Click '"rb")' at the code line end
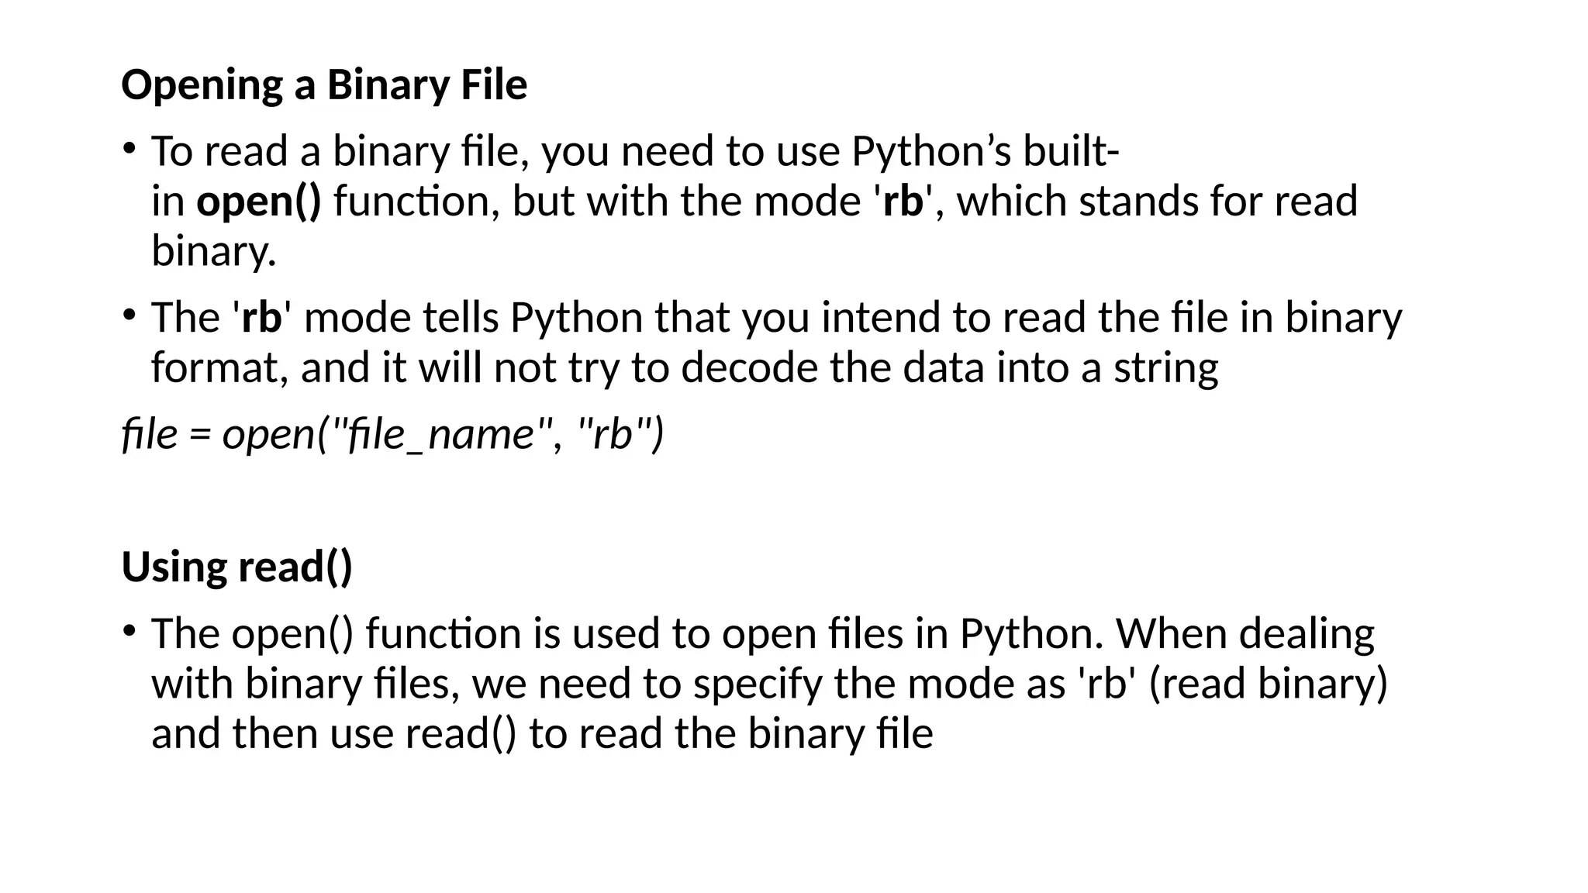The image size is (1588, 893). pos(621,433)
